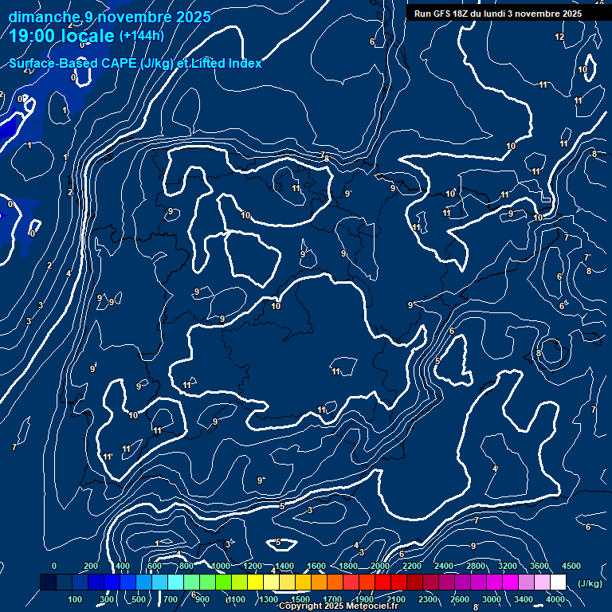Click the legend value '3400'
This screenshot has height=612, width=612.
click(524, 599)
